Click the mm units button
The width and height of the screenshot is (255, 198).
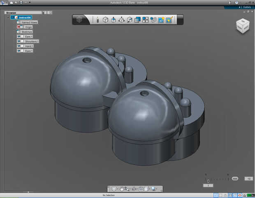click(235, 179)
